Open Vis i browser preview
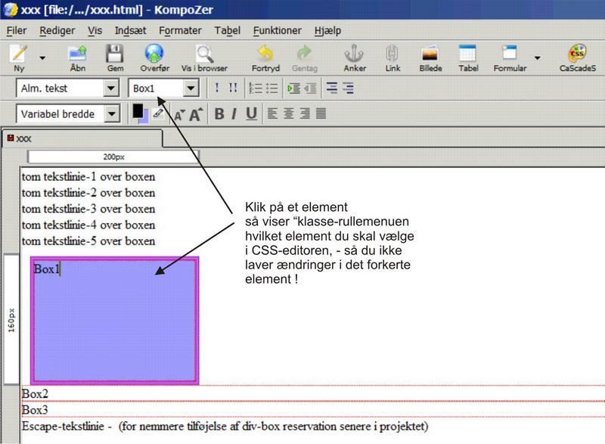This screenshot has width=605, height=444. click(203, 55)
